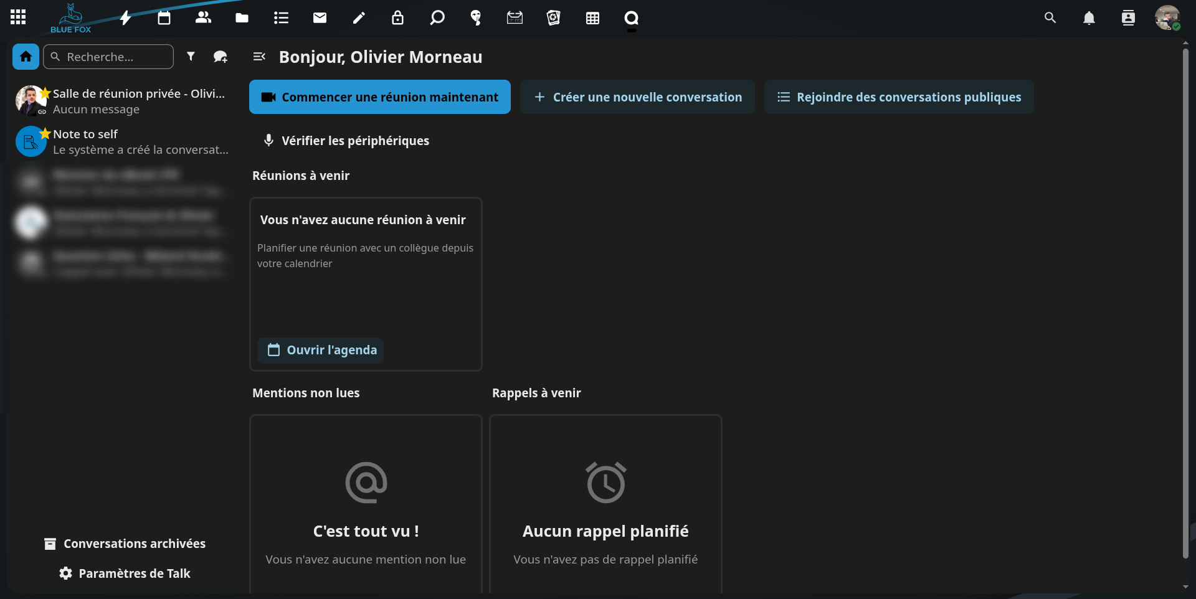Open the Mail envelope icon
Image resolution: width=1196 pixels, height=599 pixels.
tap(320, 18)
